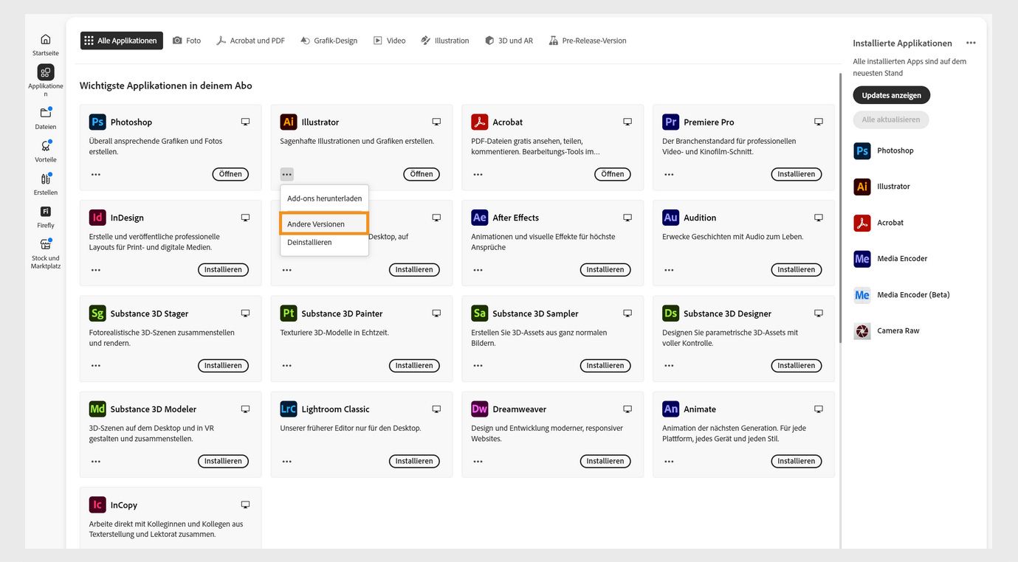Image resolution: width=1018 pixels, height=562 pixels.
Task: Switch to the Video tab
Action: pyautogui.click(x=389, y=41)
